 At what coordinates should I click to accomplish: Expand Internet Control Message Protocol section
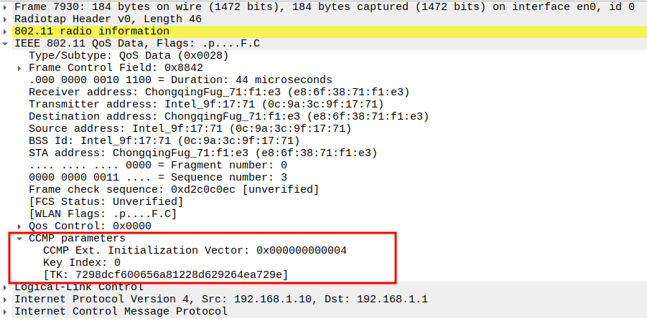point(6,312)
